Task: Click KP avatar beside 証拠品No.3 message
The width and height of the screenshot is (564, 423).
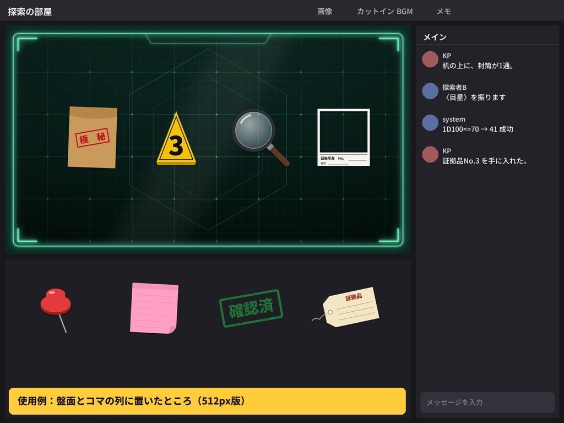Action: tap(430, 155)
